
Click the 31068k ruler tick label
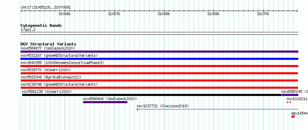[x=164, y=14]
